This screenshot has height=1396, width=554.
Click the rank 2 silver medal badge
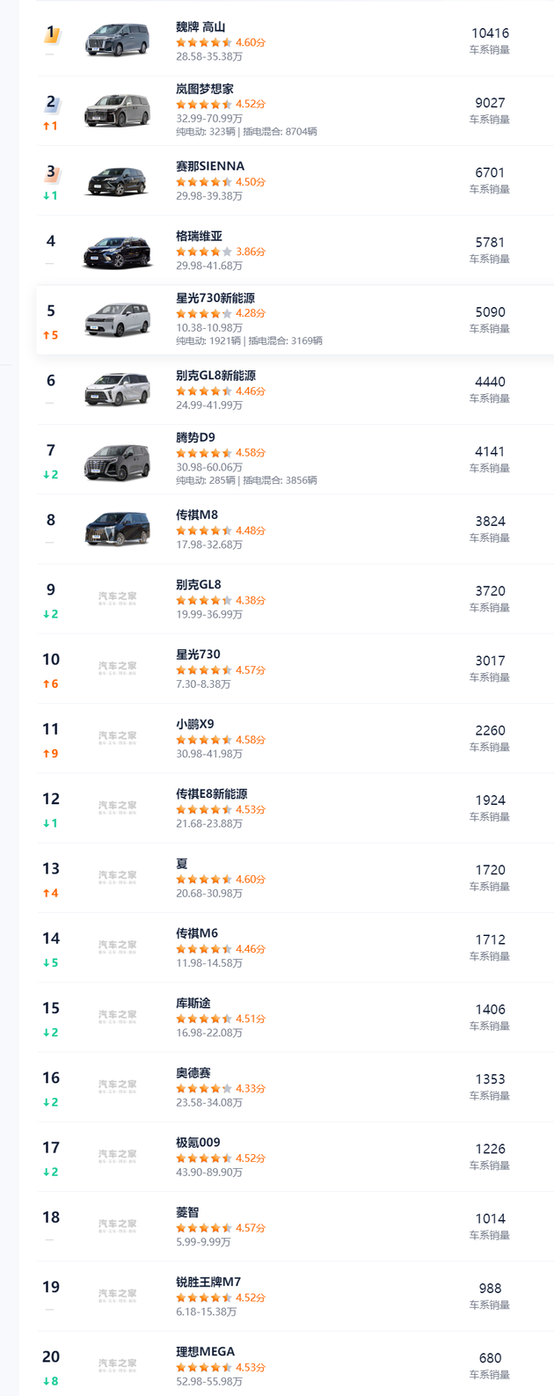coord(51,103)
